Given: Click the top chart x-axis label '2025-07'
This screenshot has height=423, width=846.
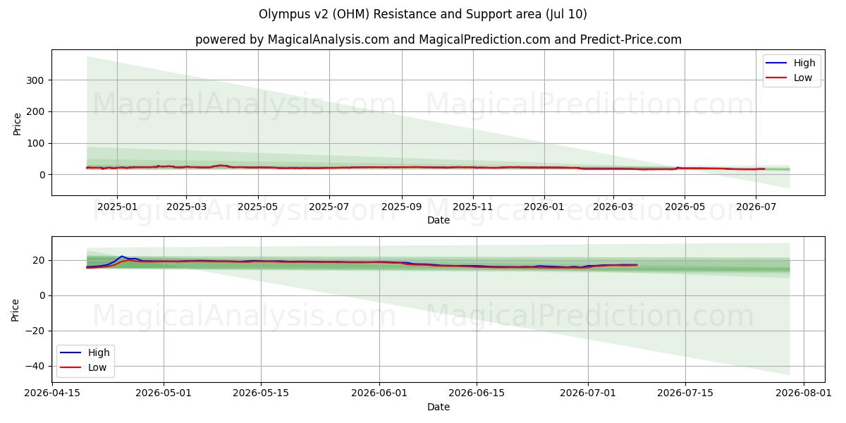Looking at the screenshot, I should pos(329,207).
